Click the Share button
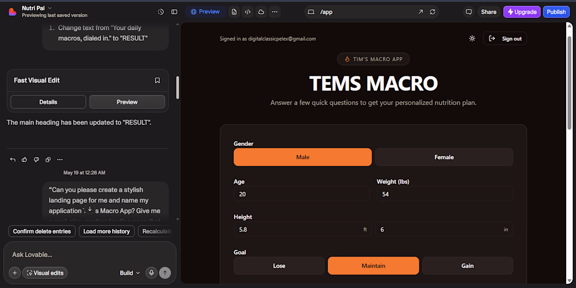The image size is (576, 288). tap(489, 11)
